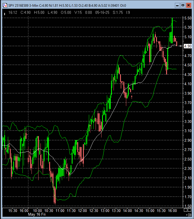
Task: Click the 4.50 price axis label
Action: tap(188, 65)
